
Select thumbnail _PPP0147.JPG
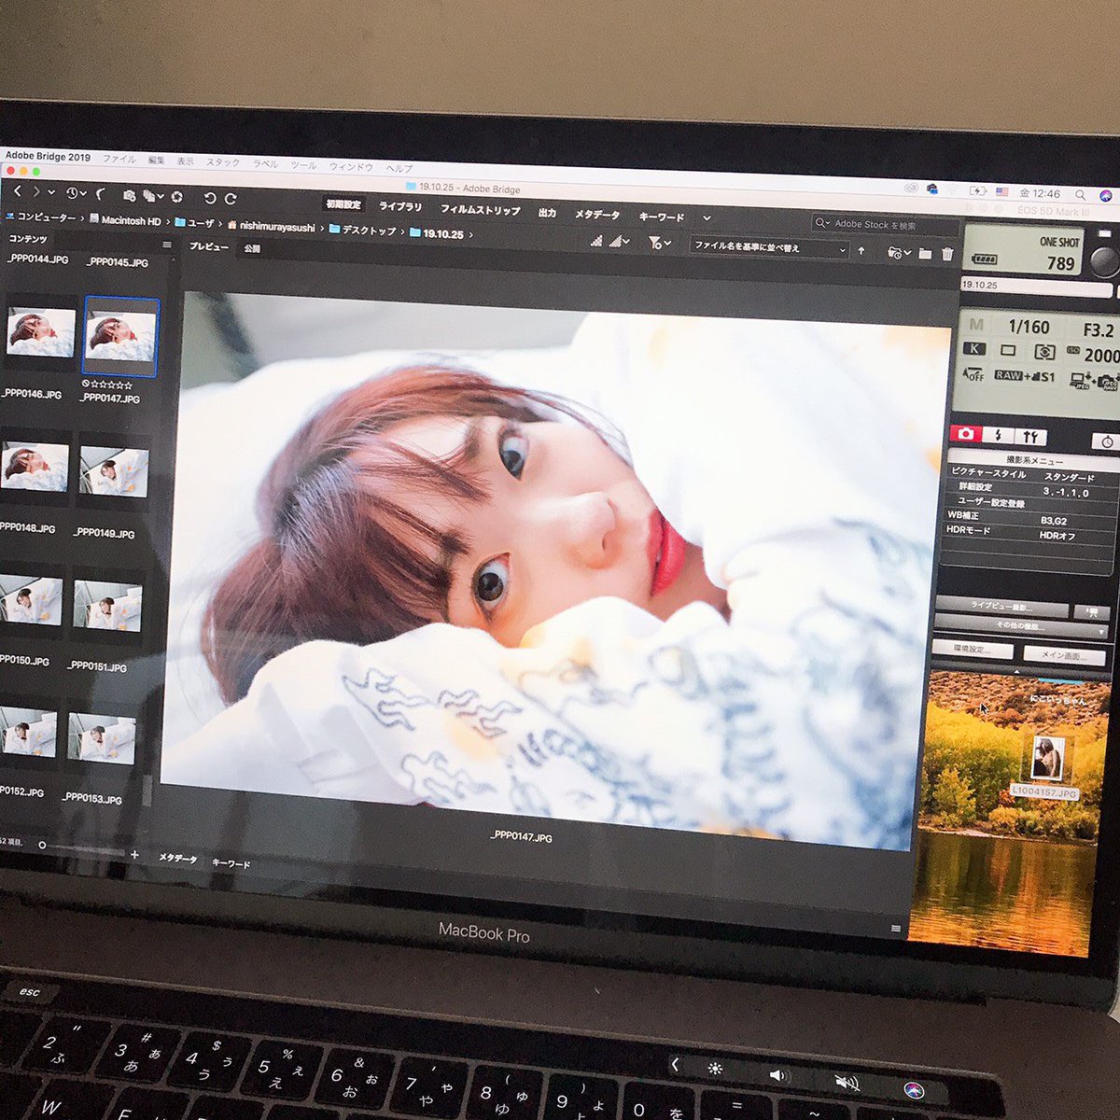pos(120,336)
